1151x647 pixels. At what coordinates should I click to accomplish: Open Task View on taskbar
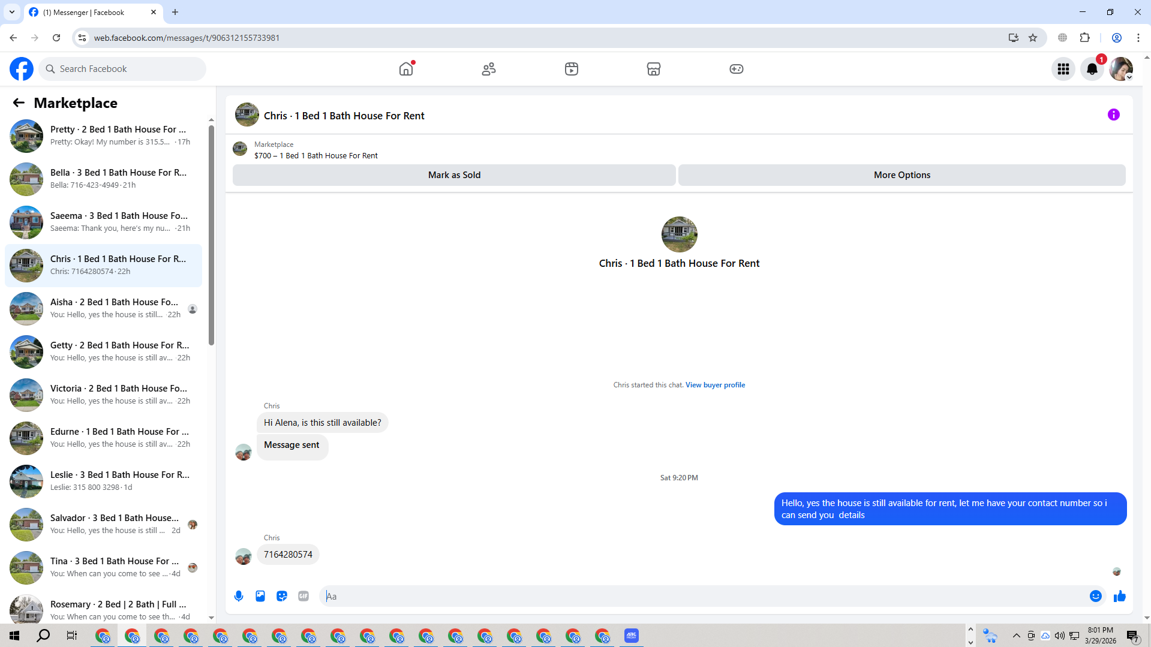pos(72,636)
